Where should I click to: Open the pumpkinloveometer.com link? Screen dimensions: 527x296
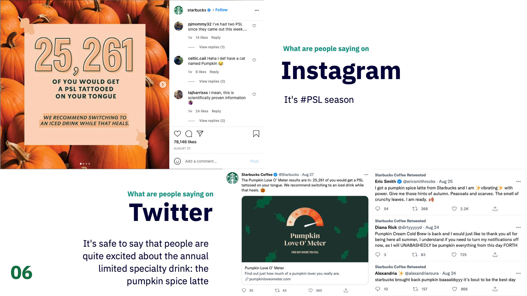pyautogui.click(x=270, y=279)
